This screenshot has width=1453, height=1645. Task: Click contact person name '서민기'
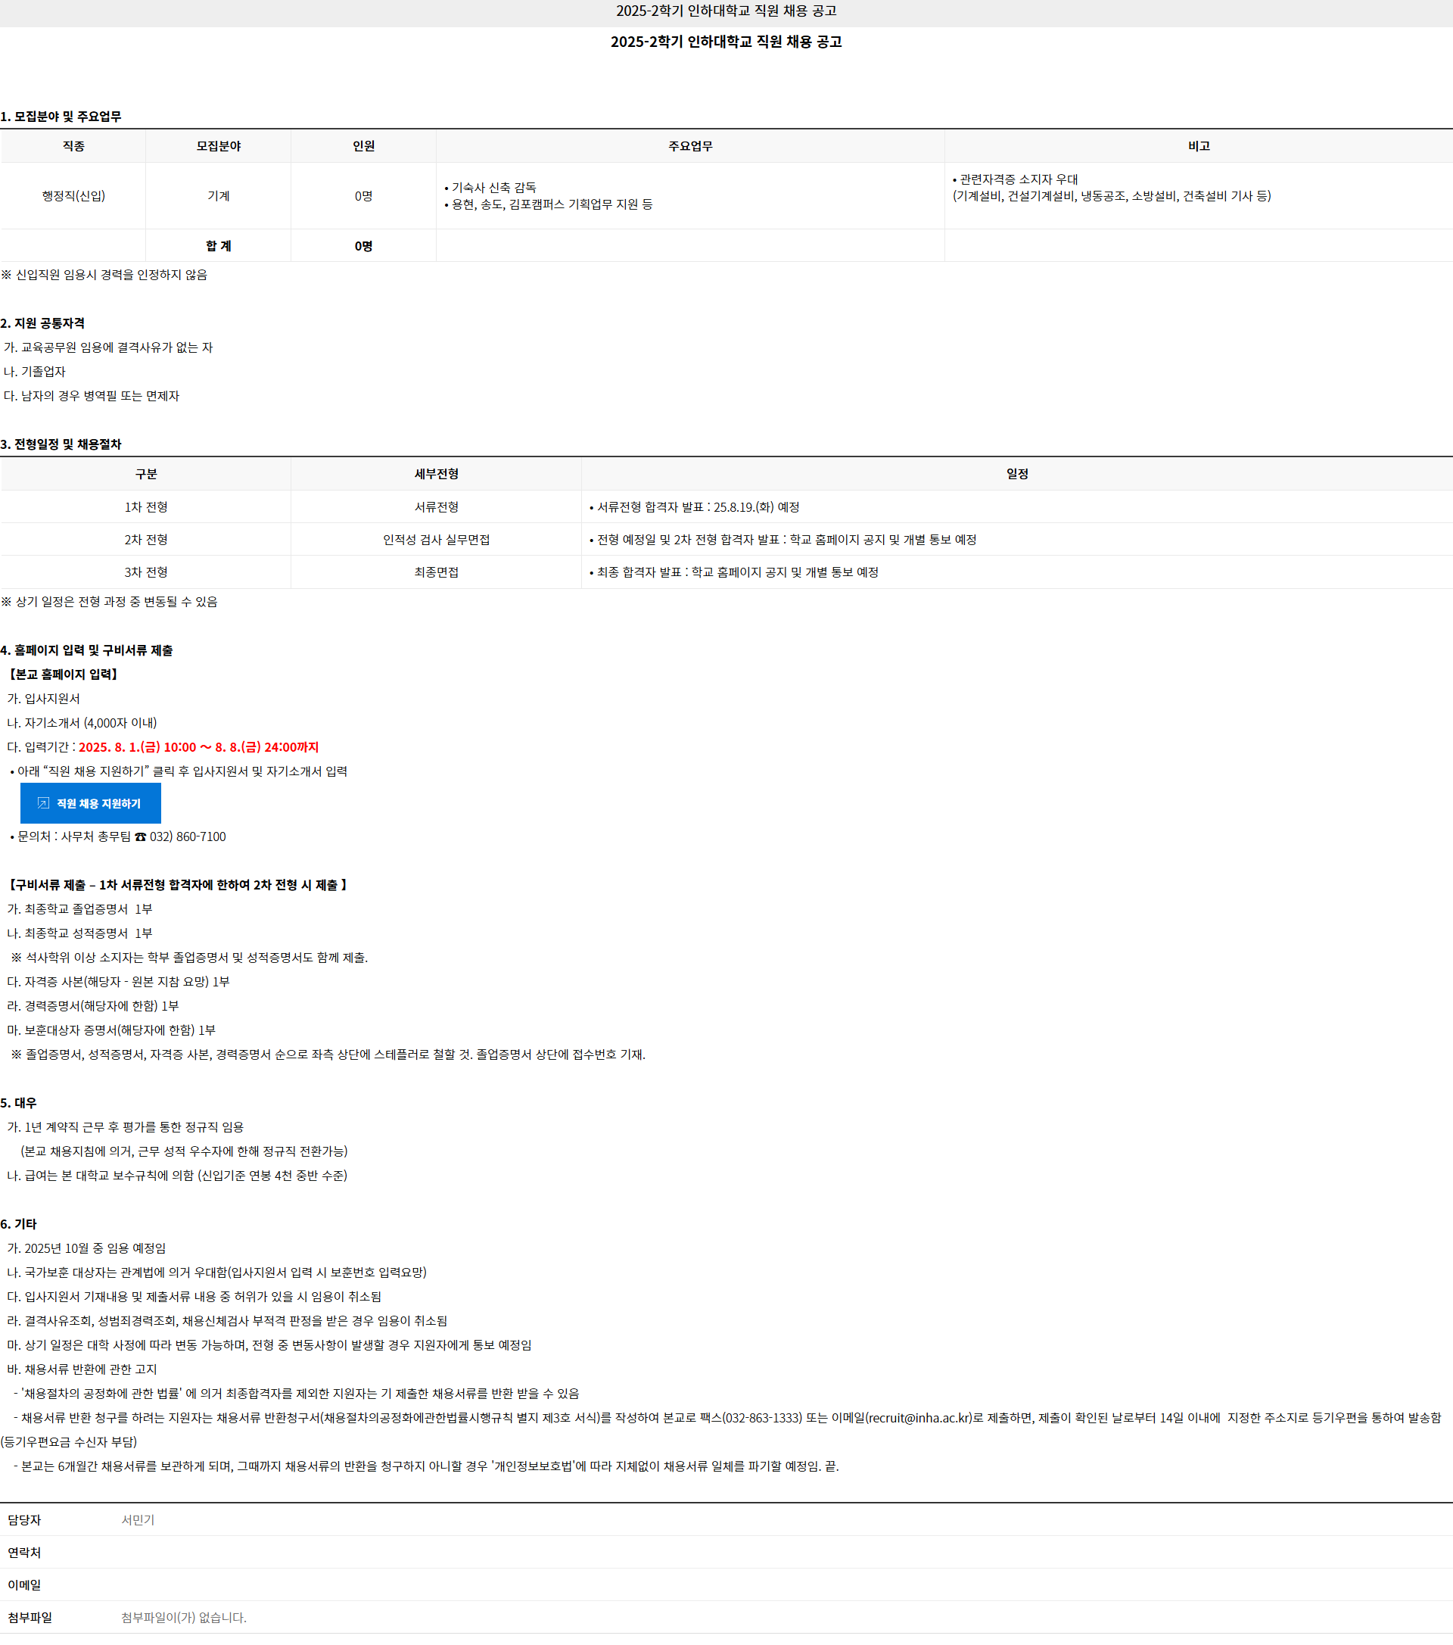point(138,1519)
